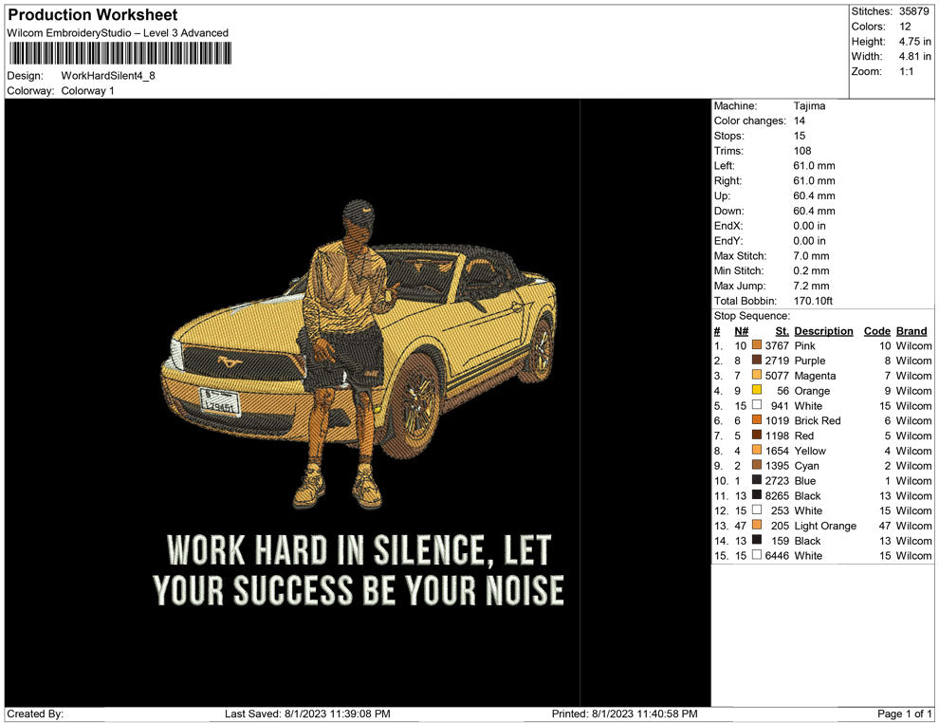This screenshot has height=723, width=939.
Task: Click the Height value 4.75 in
Action: click(x=914, y=42)
